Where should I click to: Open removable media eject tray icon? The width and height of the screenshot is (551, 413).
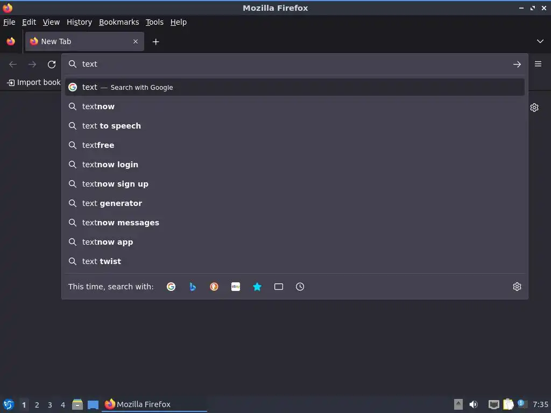tap(458, 404)
